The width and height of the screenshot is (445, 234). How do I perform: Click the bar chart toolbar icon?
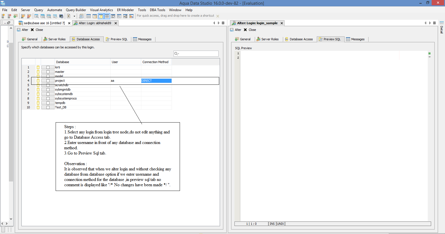click(131, 16)
